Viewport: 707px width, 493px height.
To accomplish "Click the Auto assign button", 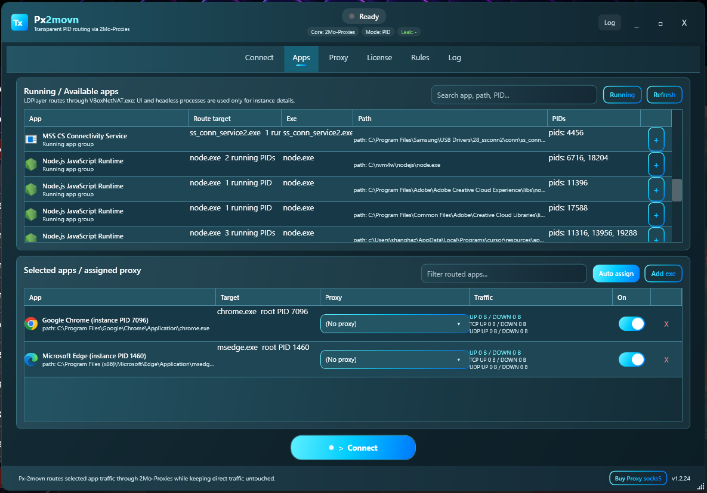I will (616, 274).
